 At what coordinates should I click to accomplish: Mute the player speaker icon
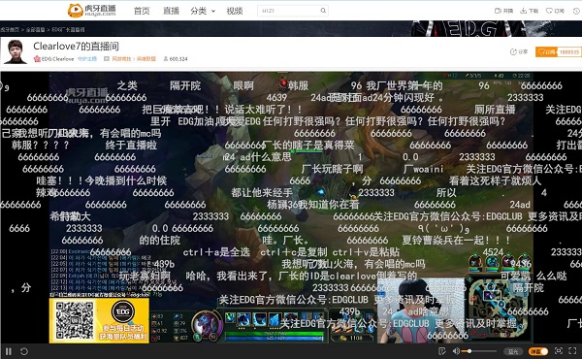pos(456,351)
